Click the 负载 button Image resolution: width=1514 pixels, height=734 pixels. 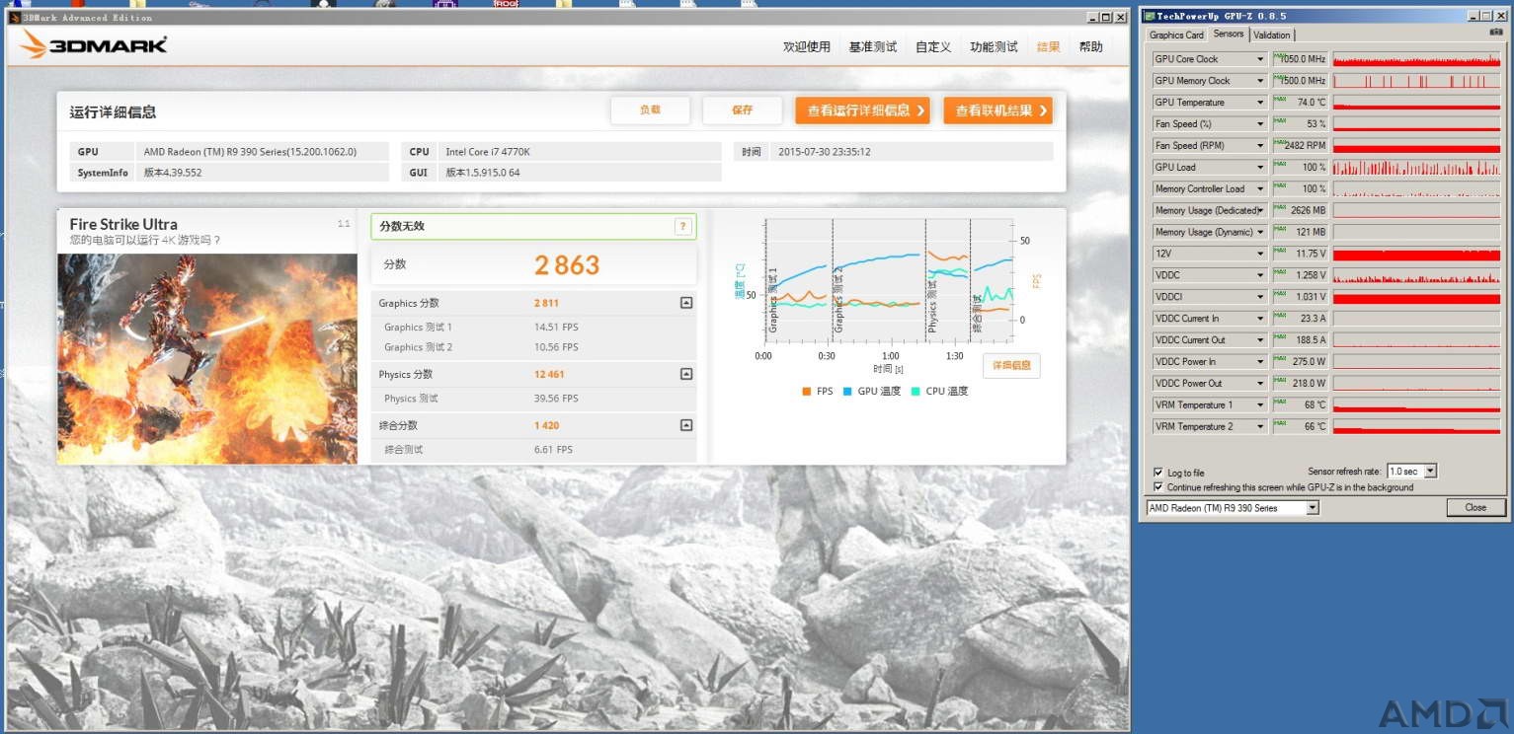click(650, 110)
